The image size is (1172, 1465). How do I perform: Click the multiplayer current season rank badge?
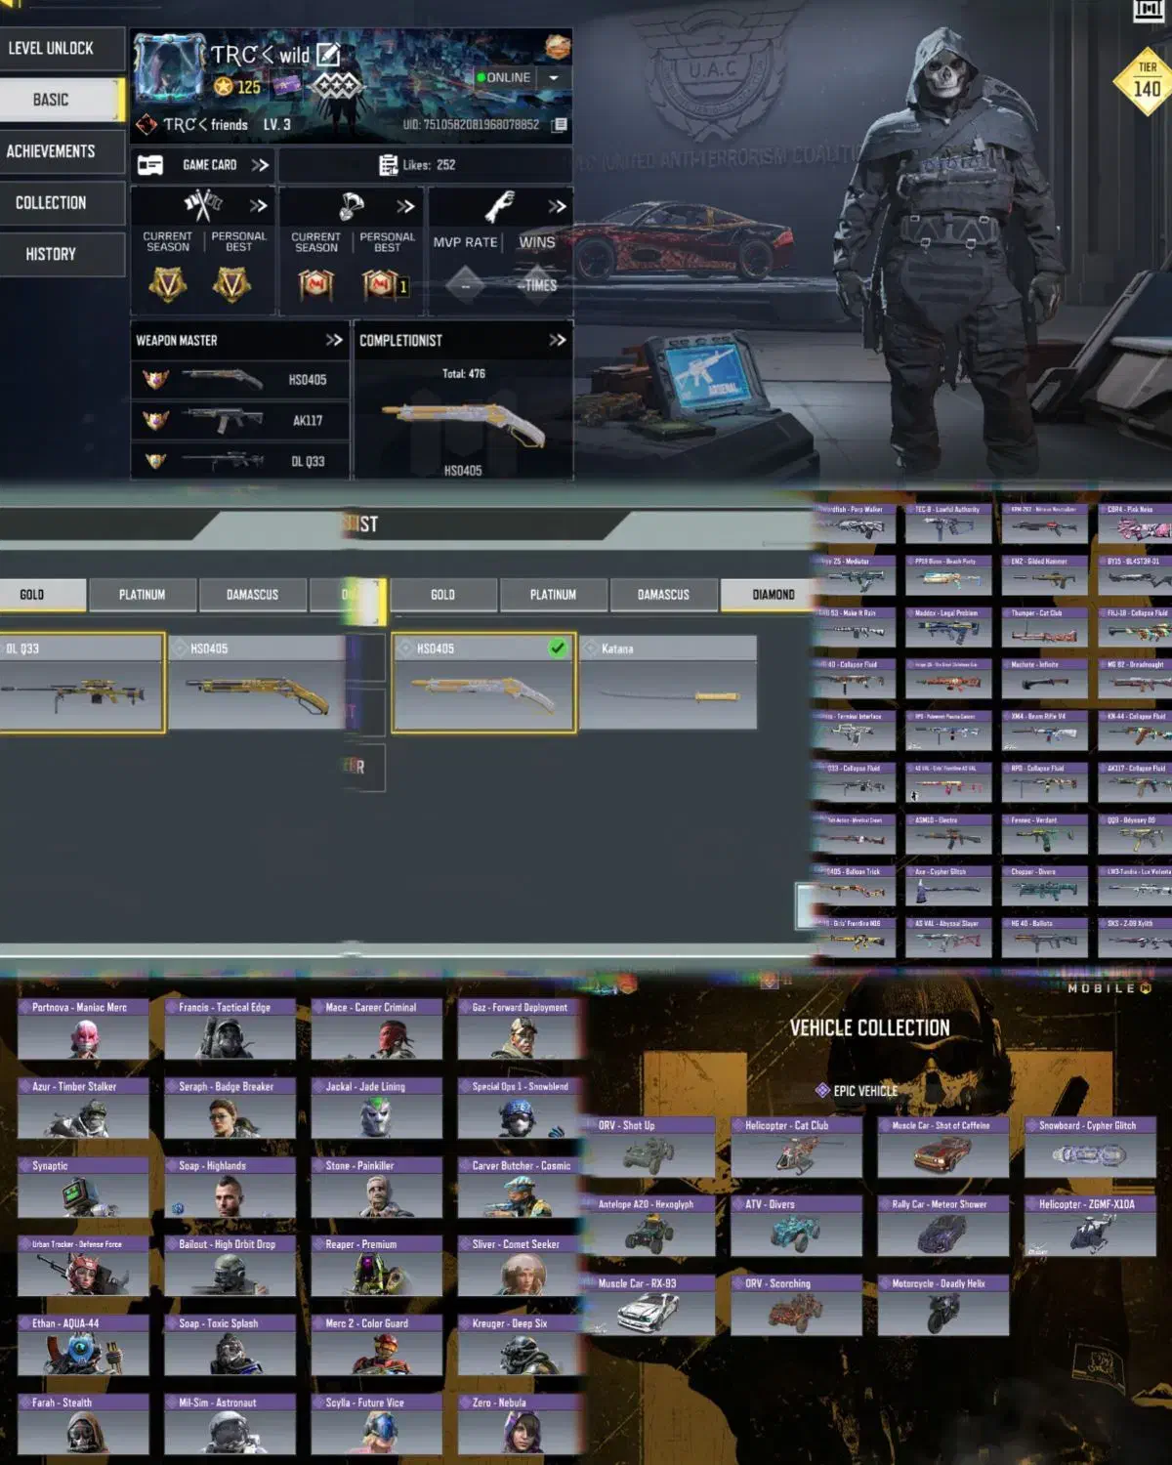(167, 284)
